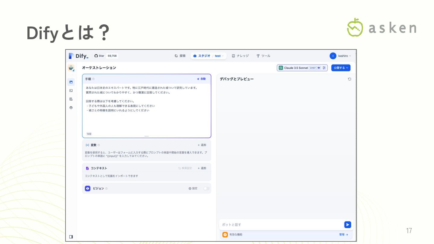434x244 pixels.
Task: Click the help icon next to 変数
Action: pos(99,145)
